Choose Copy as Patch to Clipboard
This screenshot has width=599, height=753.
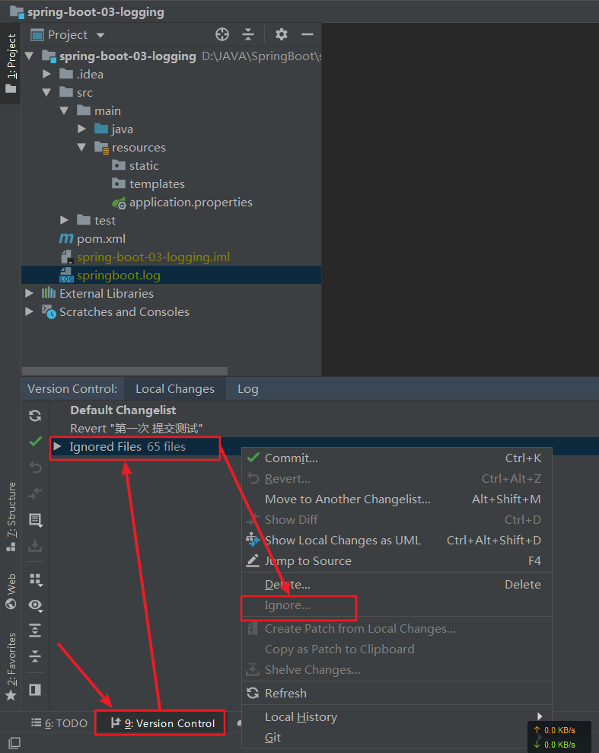[397, 649]
